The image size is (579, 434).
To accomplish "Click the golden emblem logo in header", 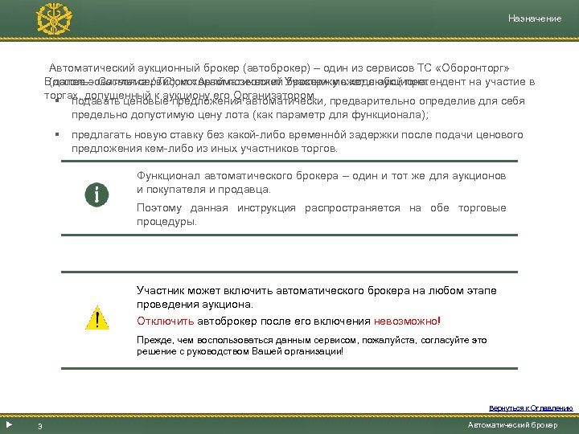I will coord(54,18).
